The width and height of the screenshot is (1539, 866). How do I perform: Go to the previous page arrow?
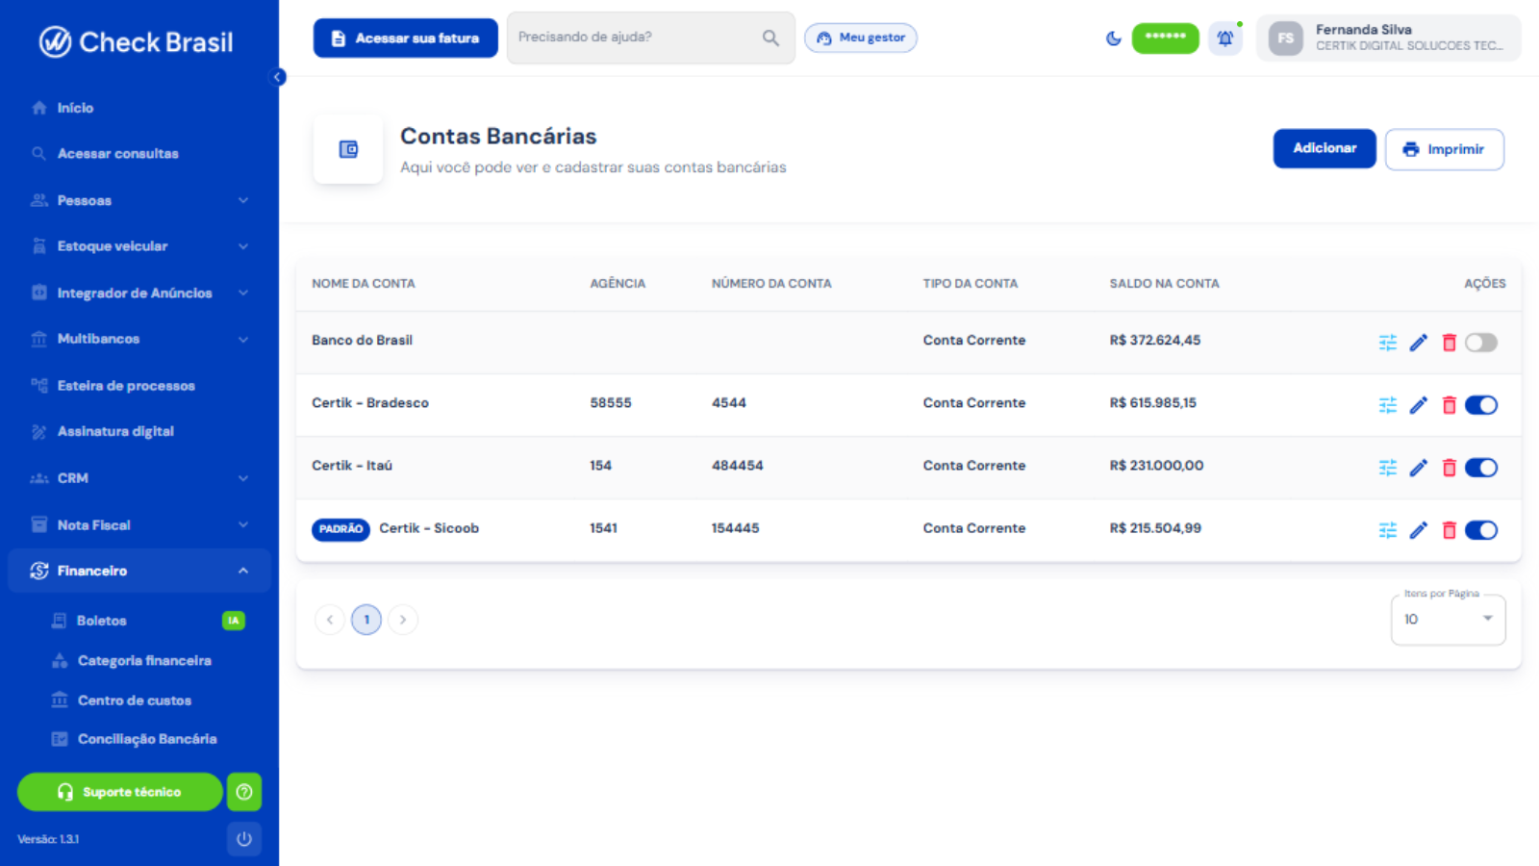tap(330, 620)
